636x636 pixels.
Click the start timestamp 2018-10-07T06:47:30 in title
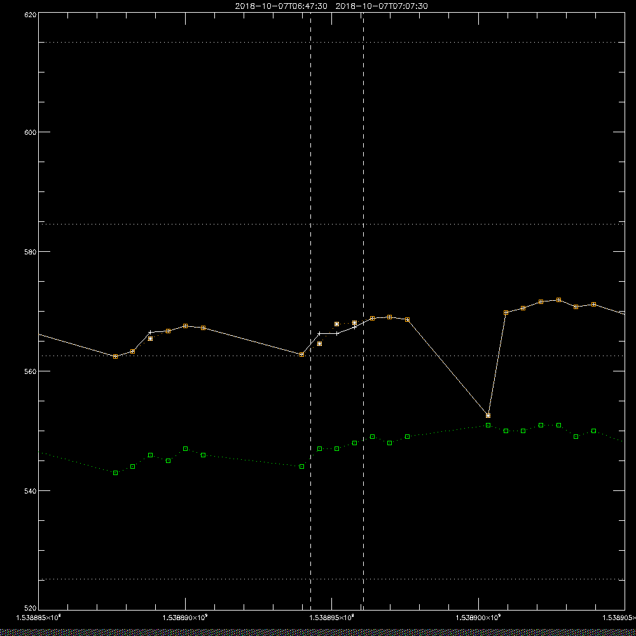pyautogui.click(x=281, y=6)
